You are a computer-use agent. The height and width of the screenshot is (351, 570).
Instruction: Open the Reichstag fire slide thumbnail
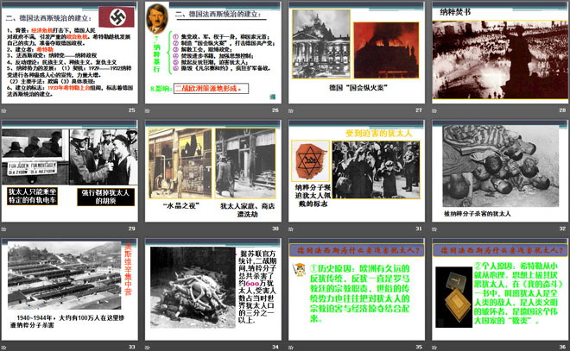(x=355, y=53)
